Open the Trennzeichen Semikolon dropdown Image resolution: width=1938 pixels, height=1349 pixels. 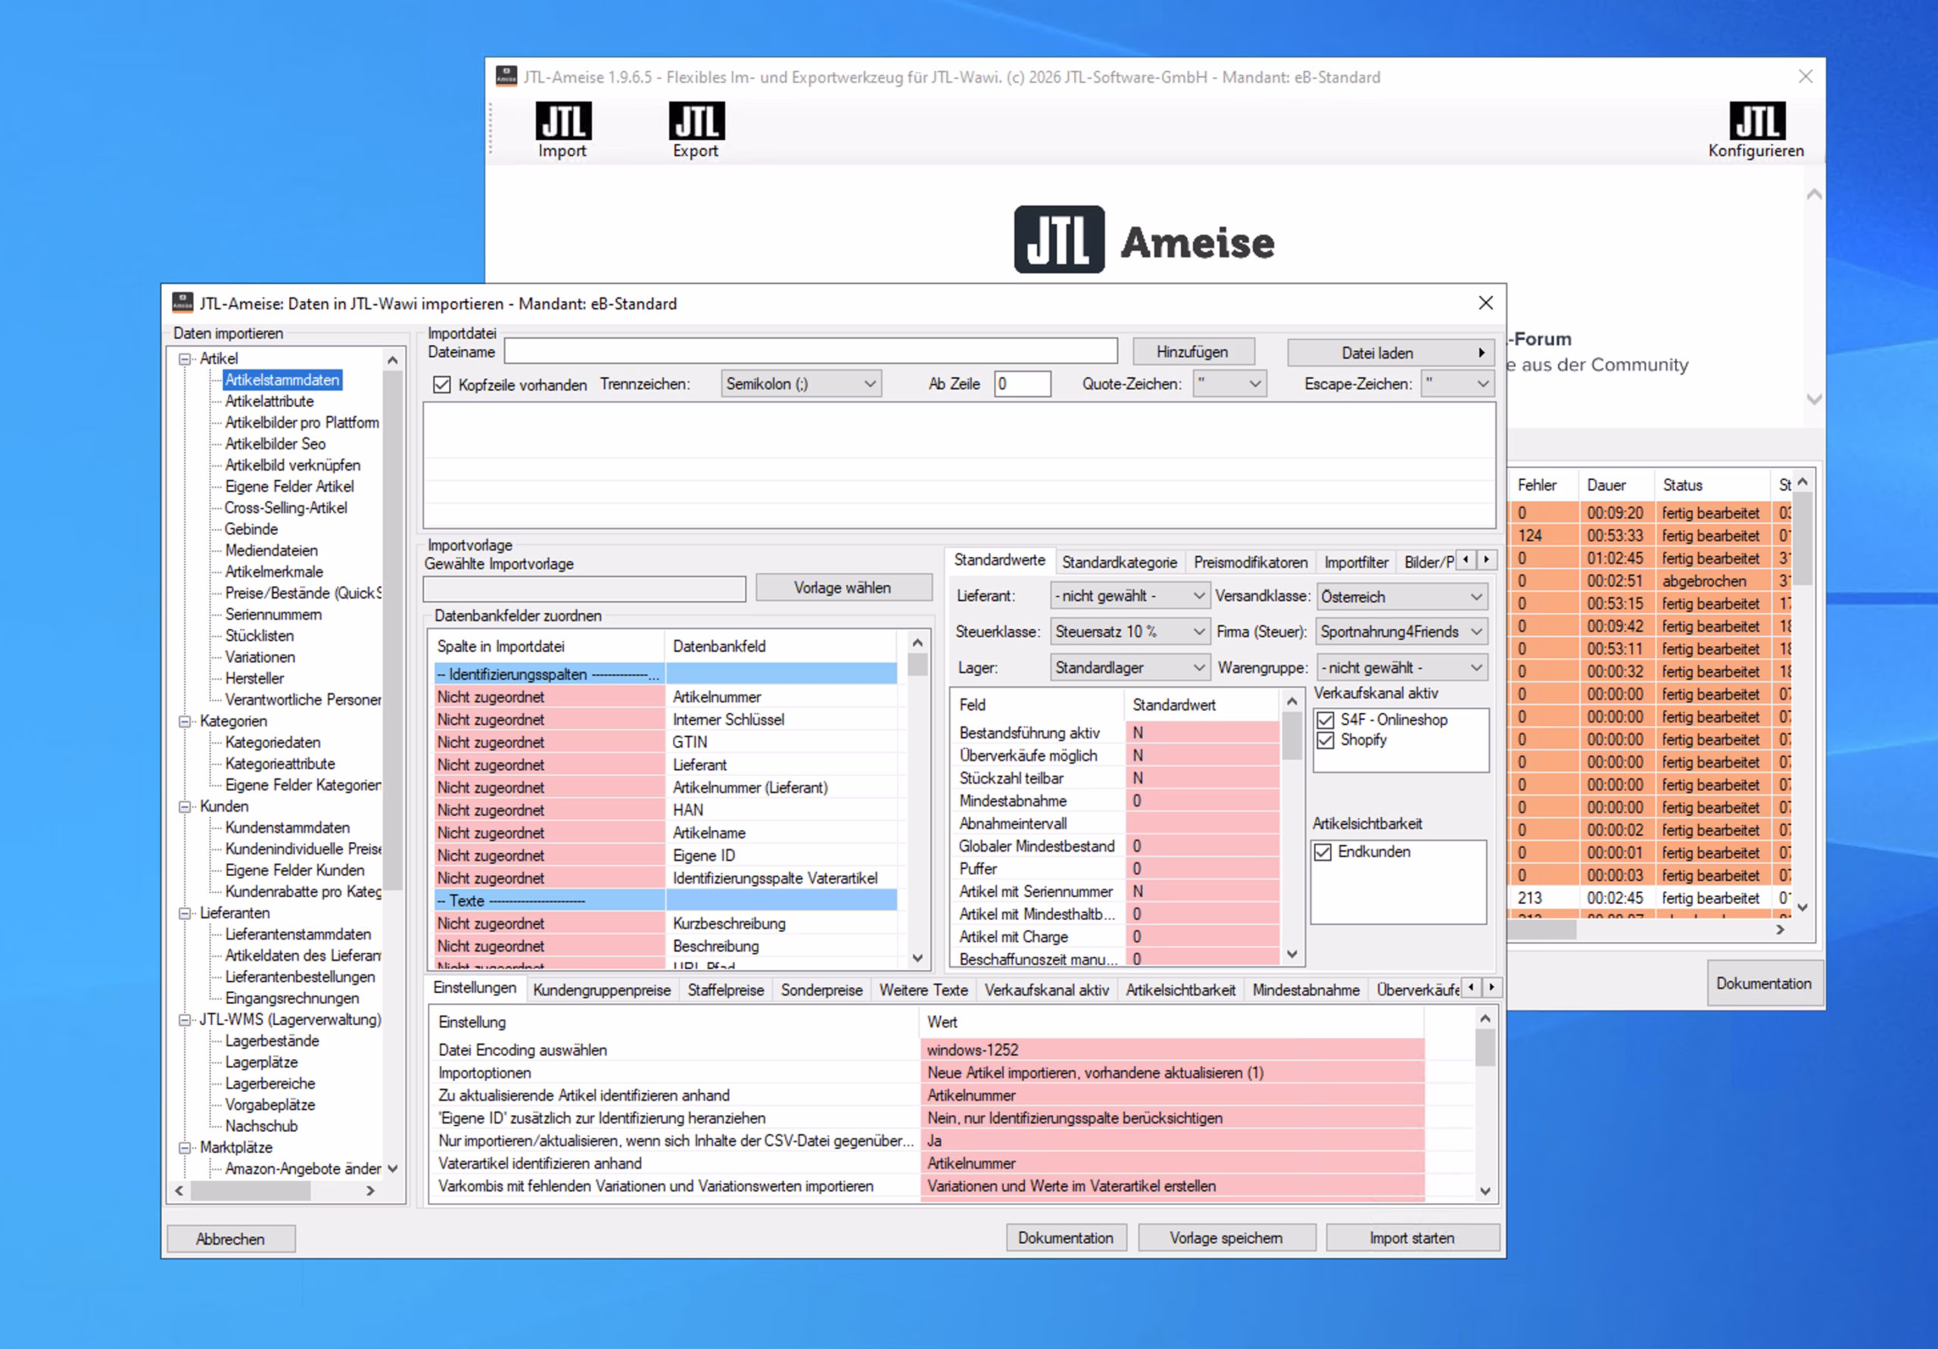(x=801, y=384)
